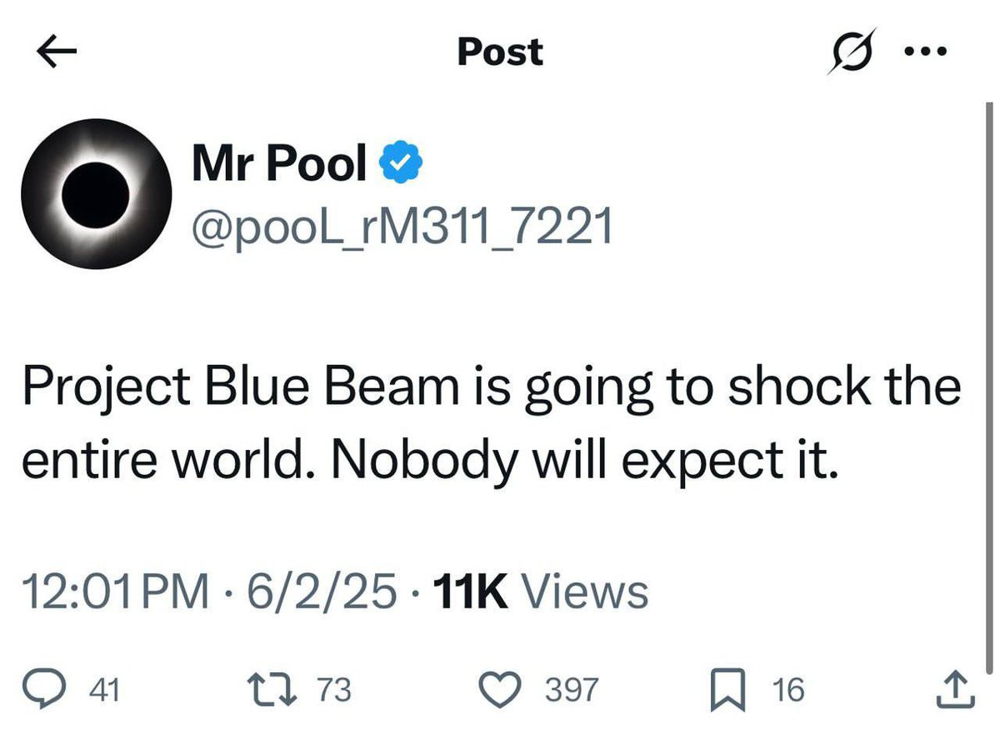1000x749 pixels.
Task: Bookmark the post with bookmark icon
Action: click(x=726, y=690)
